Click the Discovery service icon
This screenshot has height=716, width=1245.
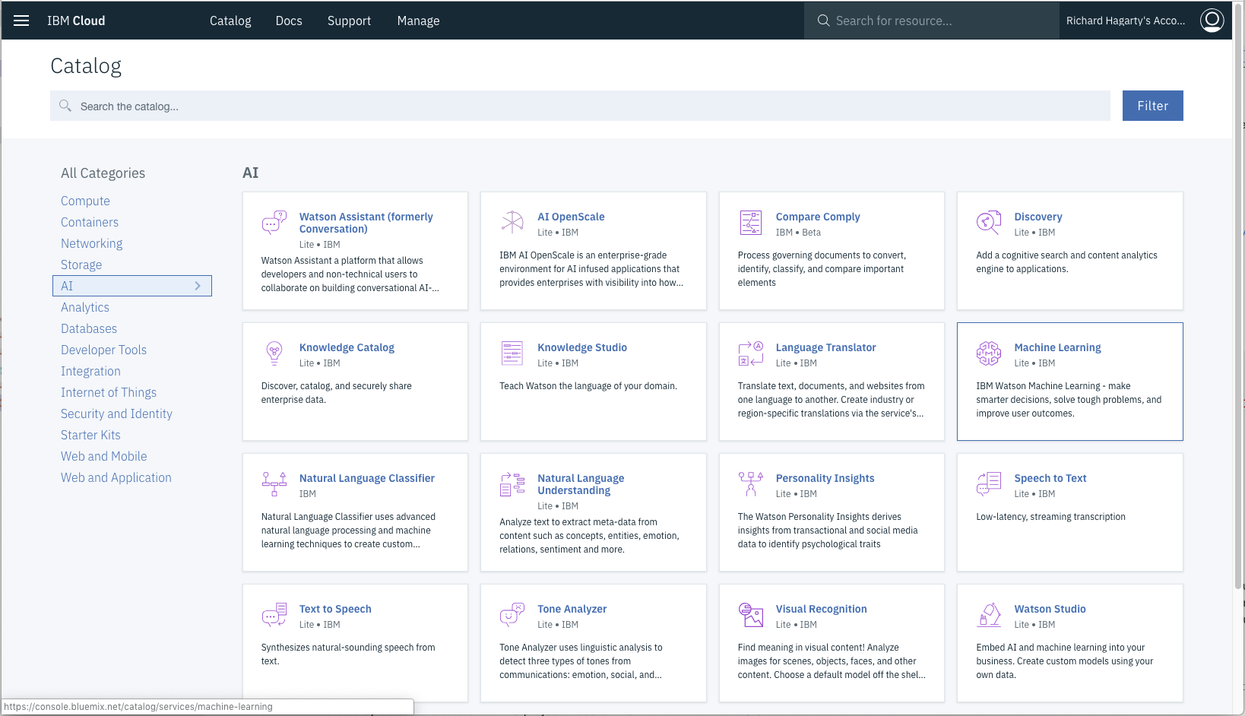989,222
